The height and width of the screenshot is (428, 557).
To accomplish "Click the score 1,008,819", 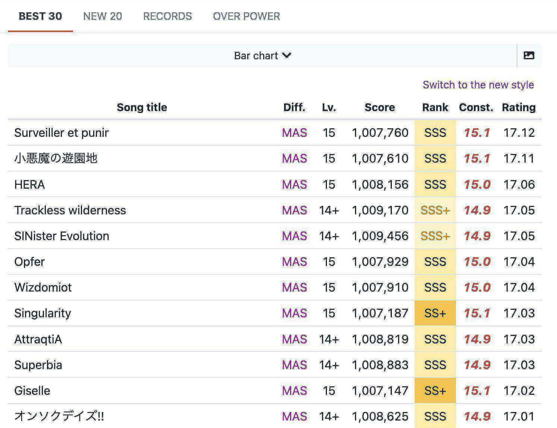I will [x=380, y=339].
